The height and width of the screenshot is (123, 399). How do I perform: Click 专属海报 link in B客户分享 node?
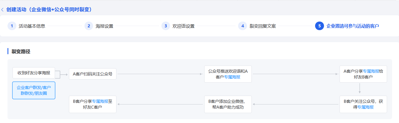(x=100, y=101)
